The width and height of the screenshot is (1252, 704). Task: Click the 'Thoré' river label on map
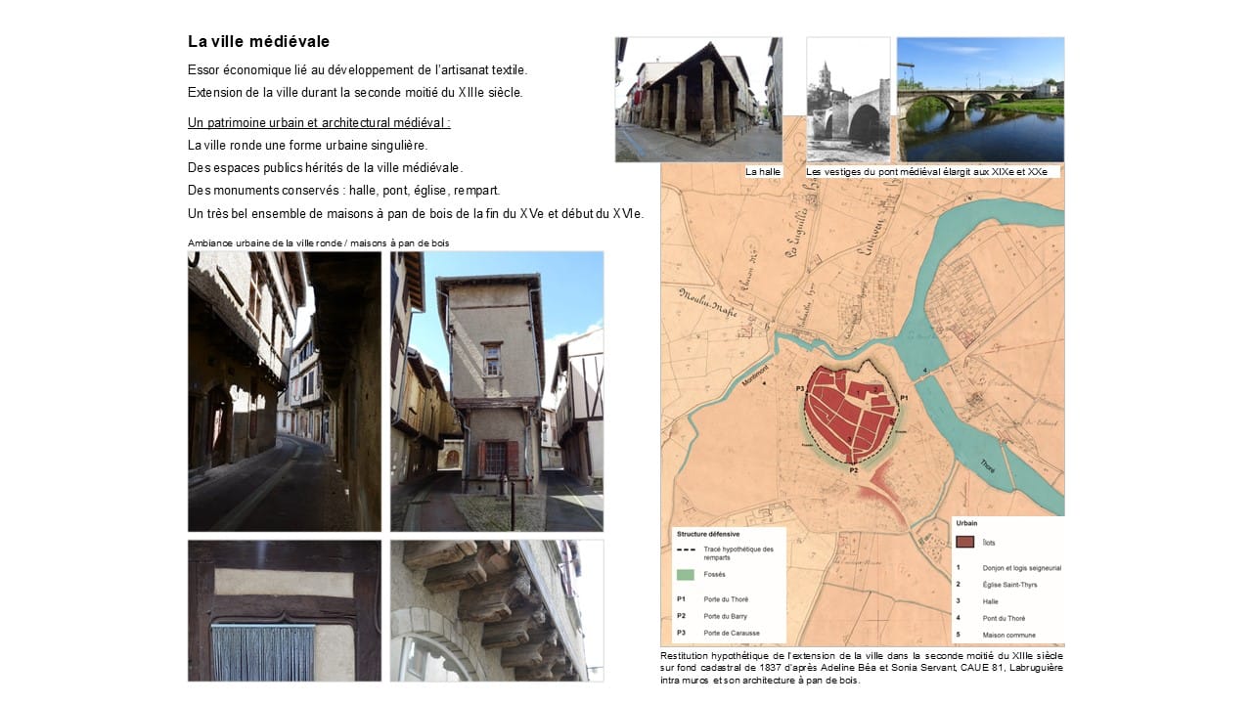986,467
